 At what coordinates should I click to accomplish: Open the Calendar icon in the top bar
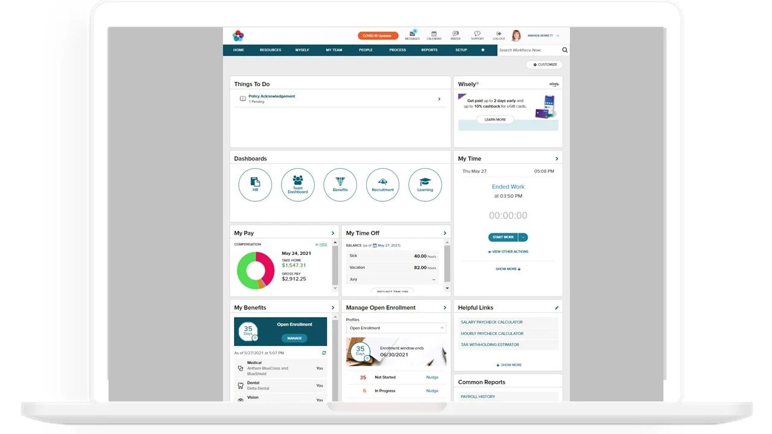pos(434,34)
